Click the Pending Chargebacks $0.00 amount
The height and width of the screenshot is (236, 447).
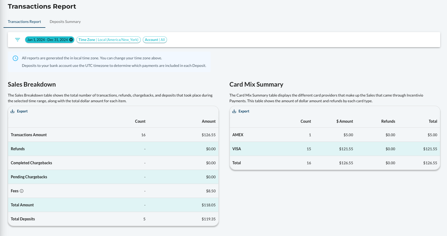(x=211, y=177)
